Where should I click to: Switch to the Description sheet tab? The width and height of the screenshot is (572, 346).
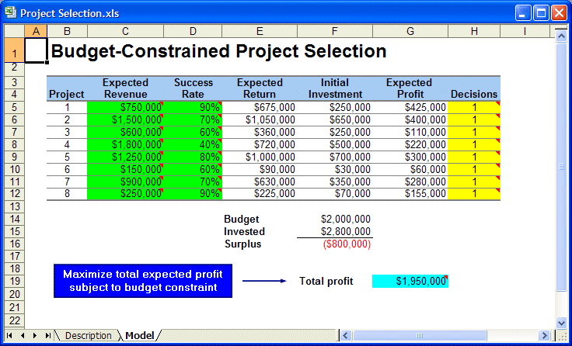pos(89,335)
